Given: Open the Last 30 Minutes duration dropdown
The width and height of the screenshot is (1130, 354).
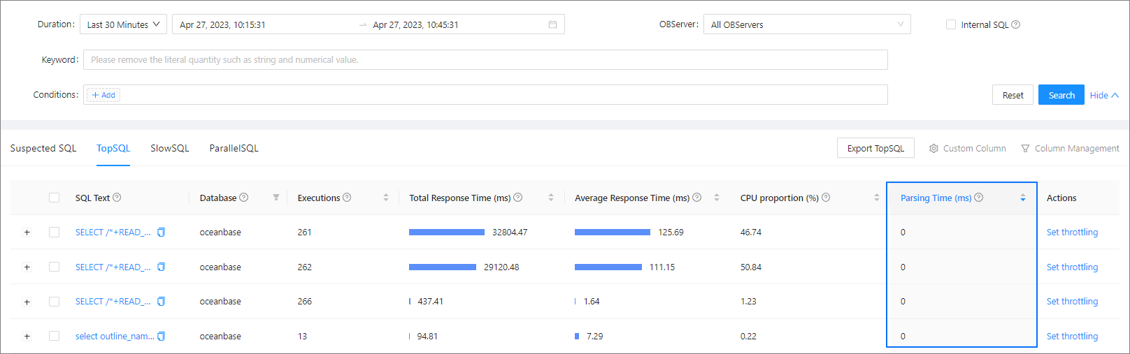Looking at the screenshot, I should (x=123, y=24).
